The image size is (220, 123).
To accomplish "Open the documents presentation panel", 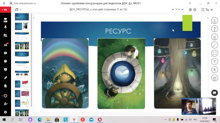I will point(5,86).
